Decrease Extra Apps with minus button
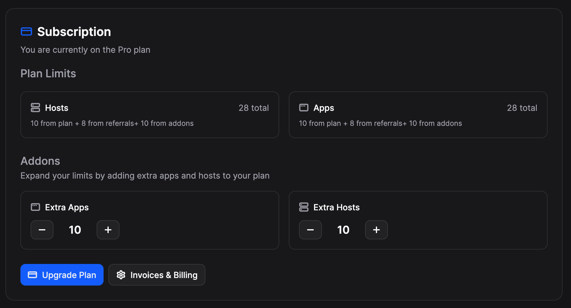The width and height of the screenshot is (571, 308). (x=42, y=230)
